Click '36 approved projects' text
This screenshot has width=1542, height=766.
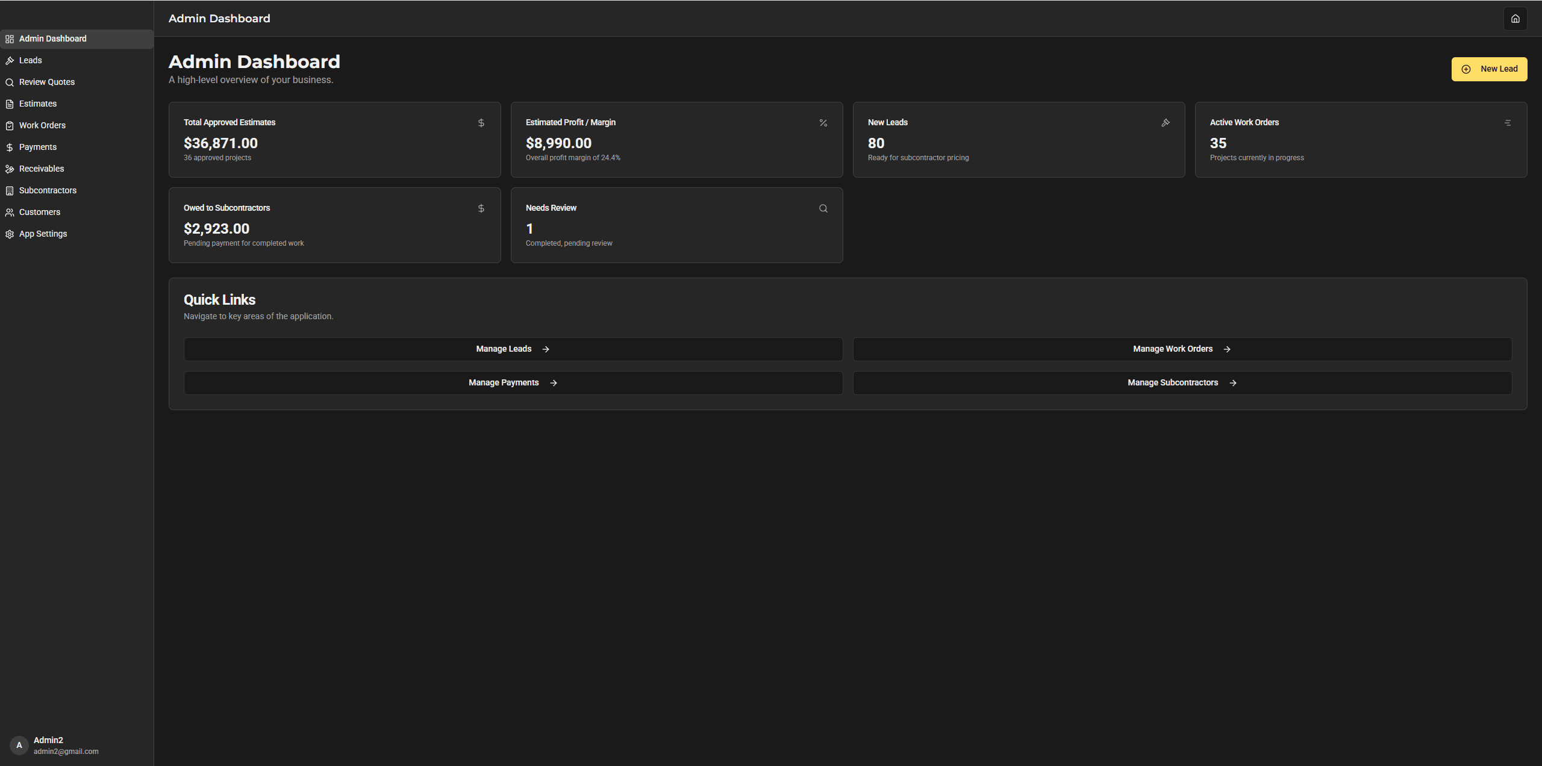[x=217, y=158]
